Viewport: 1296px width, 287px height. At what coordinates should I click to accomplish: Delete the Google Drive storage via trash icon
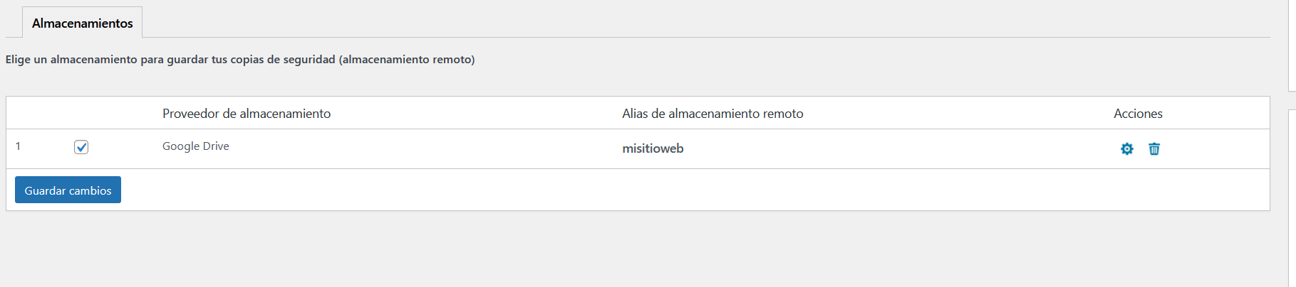1154,148
